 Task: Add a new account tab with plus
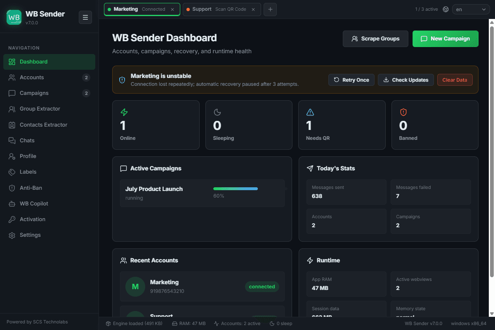[x=270, y=9]
